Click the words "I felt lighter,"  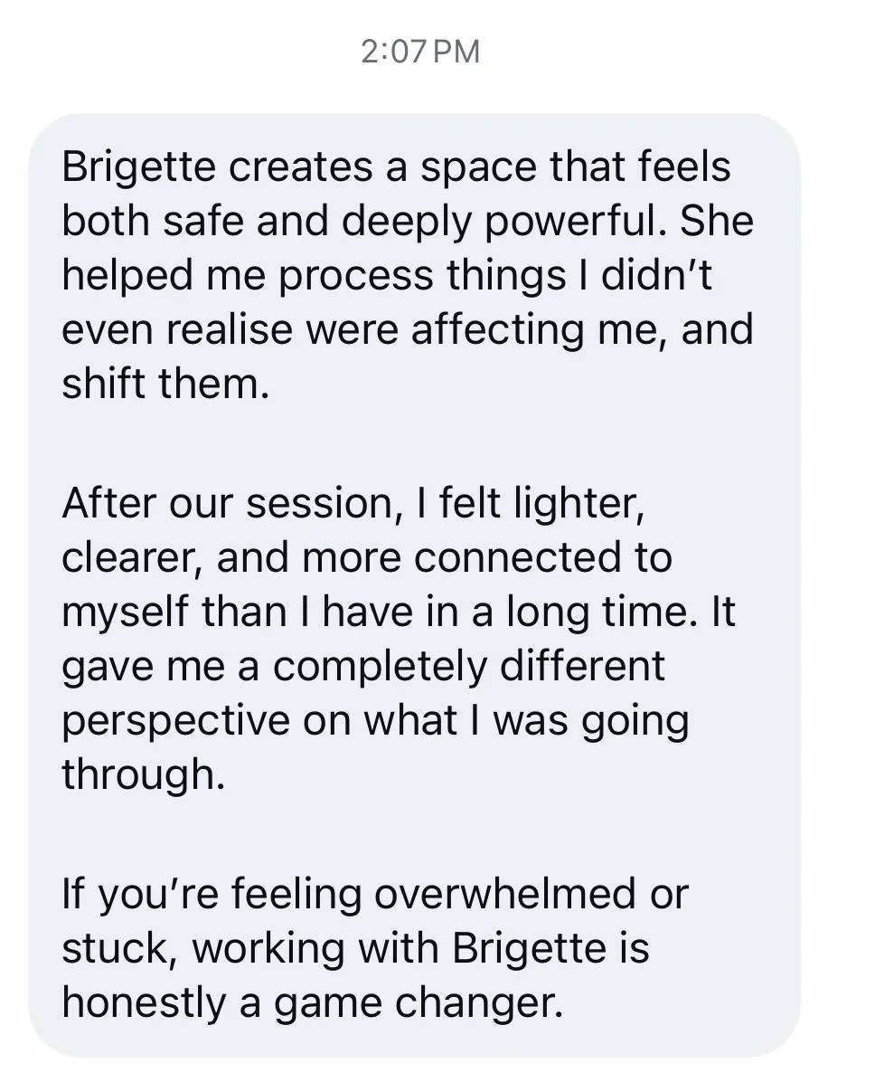click(531, 504)
